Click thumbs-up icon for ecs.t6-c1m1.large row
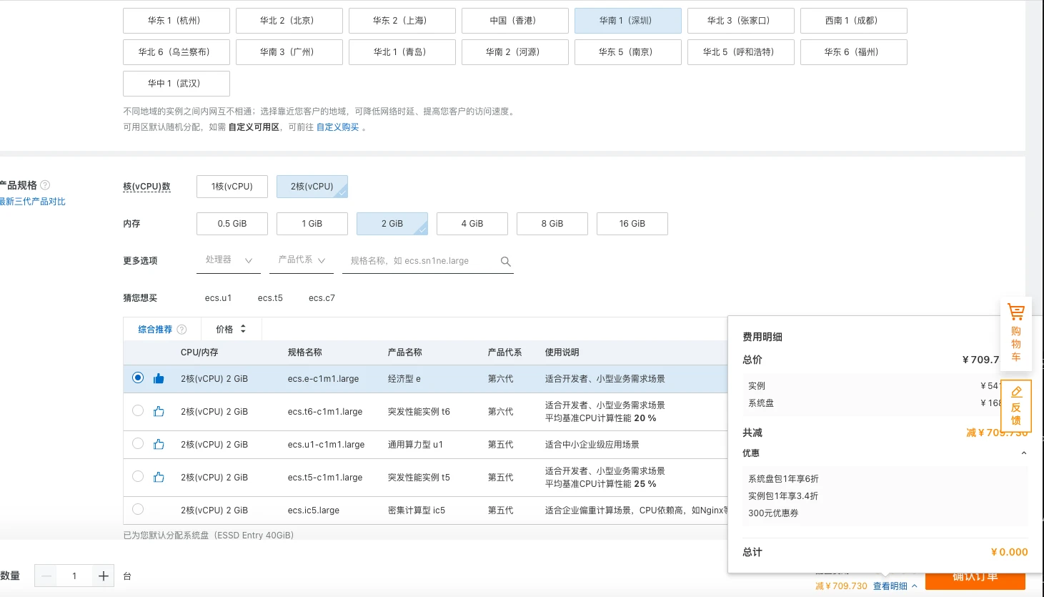Image resolution: width=1044 pixels, height=597 pixels. (159, 412)
